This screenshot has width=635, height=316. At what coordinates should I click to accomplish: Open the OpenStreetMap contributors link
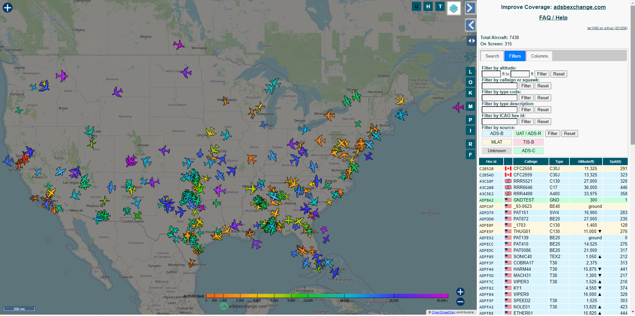(443, 312)
